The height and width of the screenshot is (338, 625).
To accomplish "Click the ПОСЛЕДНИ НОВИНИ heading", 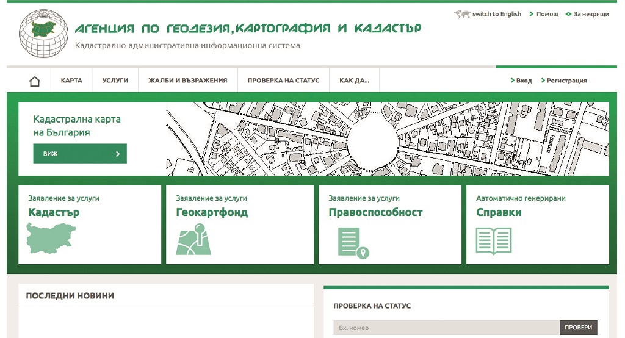I will [x=70, y=296].
